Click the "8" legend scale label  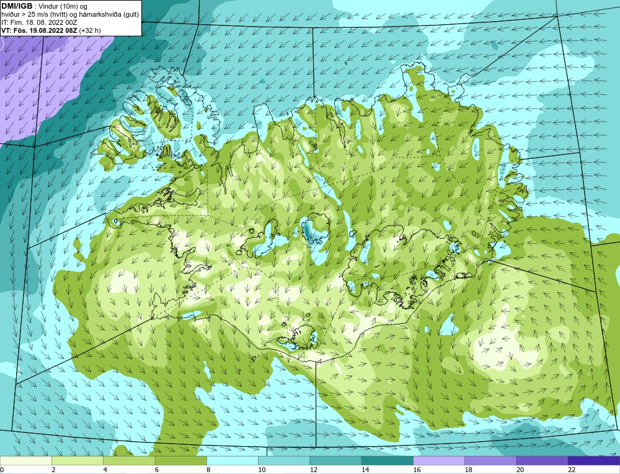208,470
